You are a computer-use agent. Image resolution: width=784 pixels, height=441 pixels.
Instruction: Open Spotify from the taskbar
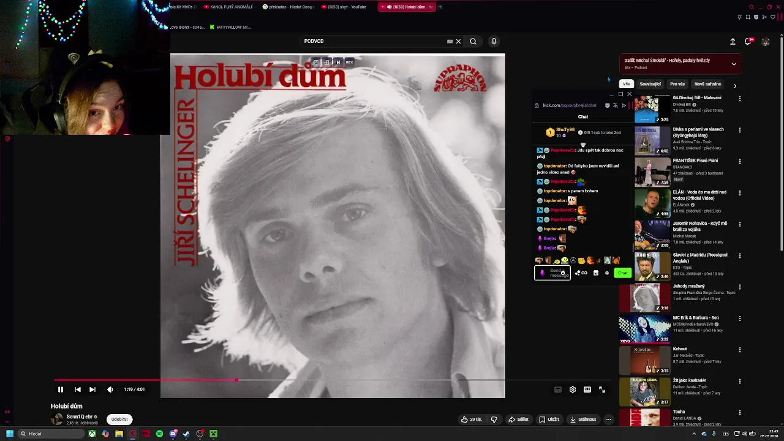(159, 434)
